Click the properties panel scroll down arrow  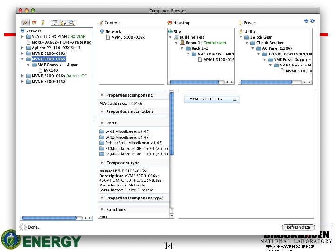pos(172,216)
